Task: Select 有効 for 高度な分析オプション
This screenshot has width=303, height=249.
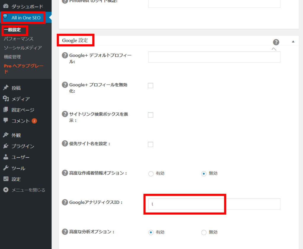Action: 151,232
